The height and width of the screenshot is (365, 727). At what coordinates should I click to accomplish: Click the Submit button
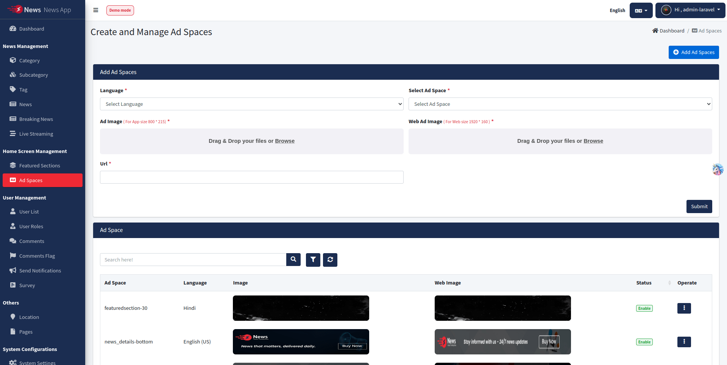(699, 206)
